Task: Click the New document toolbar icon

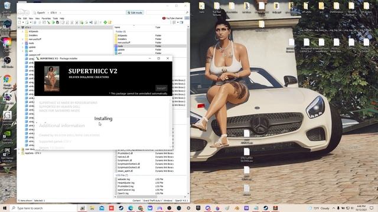Action: point(19,22)
